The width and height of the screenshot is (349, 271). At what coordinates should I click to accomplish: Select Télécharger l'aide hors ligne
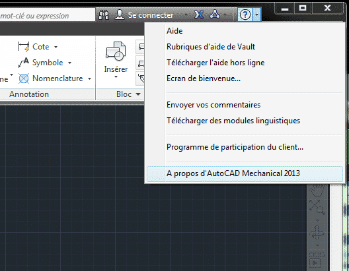(215, 63)
